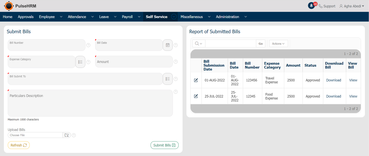Click the edit icon for bill 123456

click(x=196, y=80)
